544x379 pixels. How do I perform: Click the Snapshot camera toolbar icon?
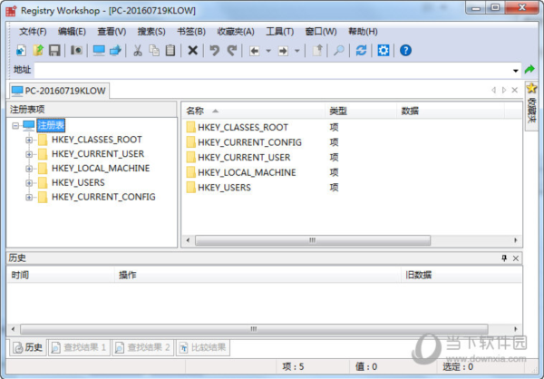tap(77, 51)
